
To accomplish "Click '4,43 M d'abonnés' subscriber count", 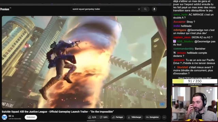I will point(15,119).
